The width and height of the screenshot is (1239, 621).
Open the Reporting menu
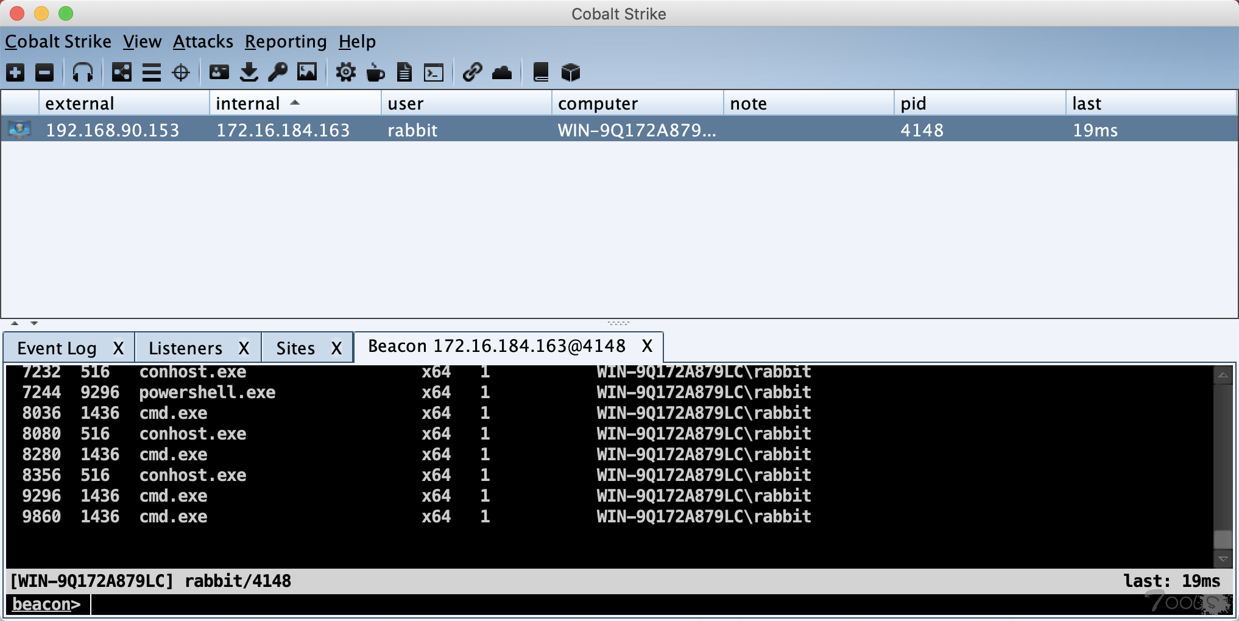coord(286,41)
